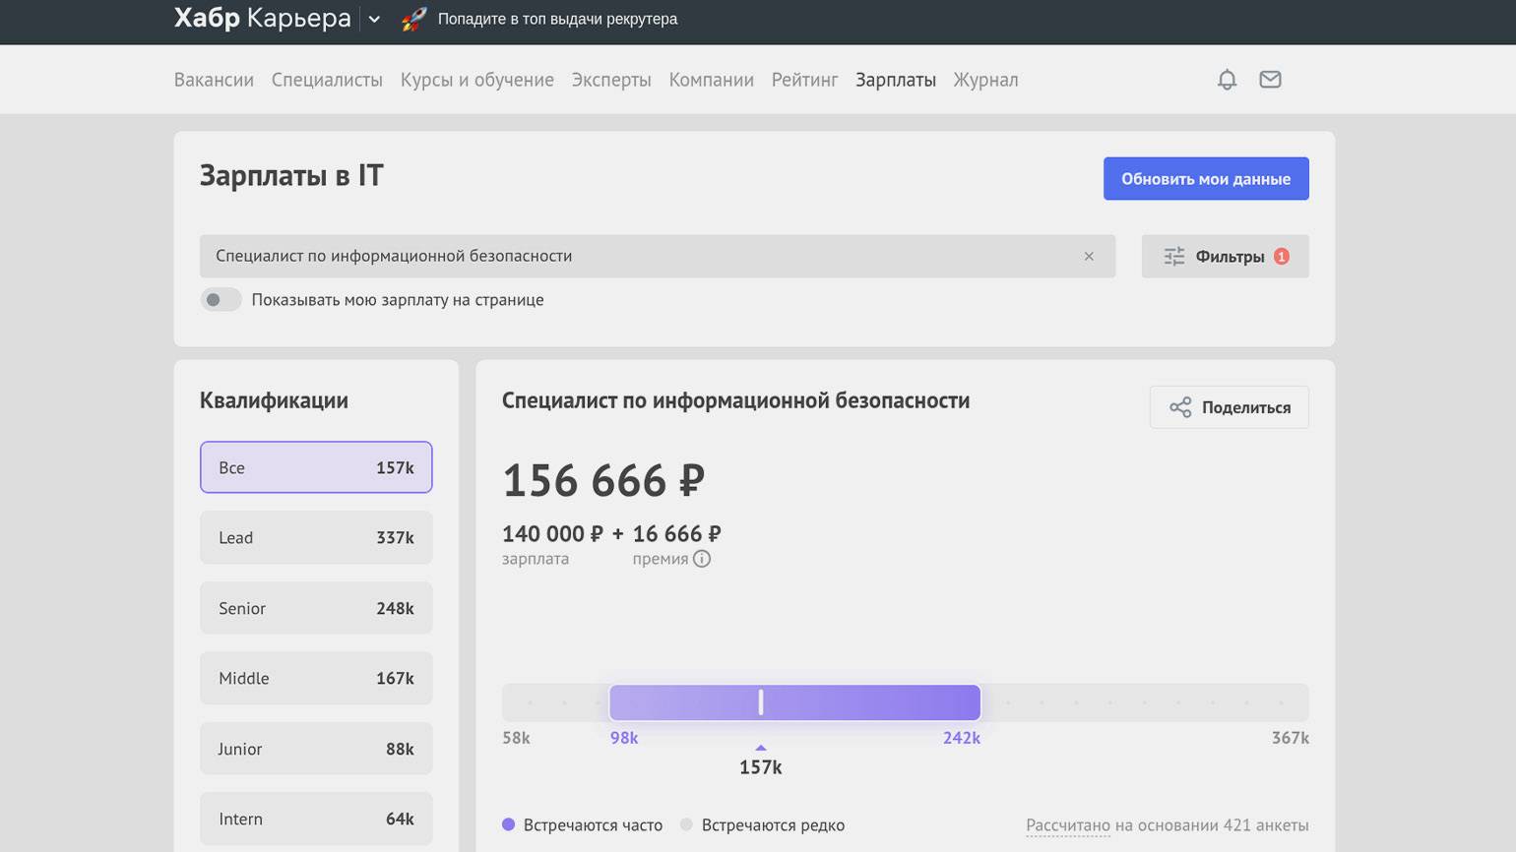1516x852 pixels.
Task: Open the messages envelope icon
Action: click(x=1270, y=80)
